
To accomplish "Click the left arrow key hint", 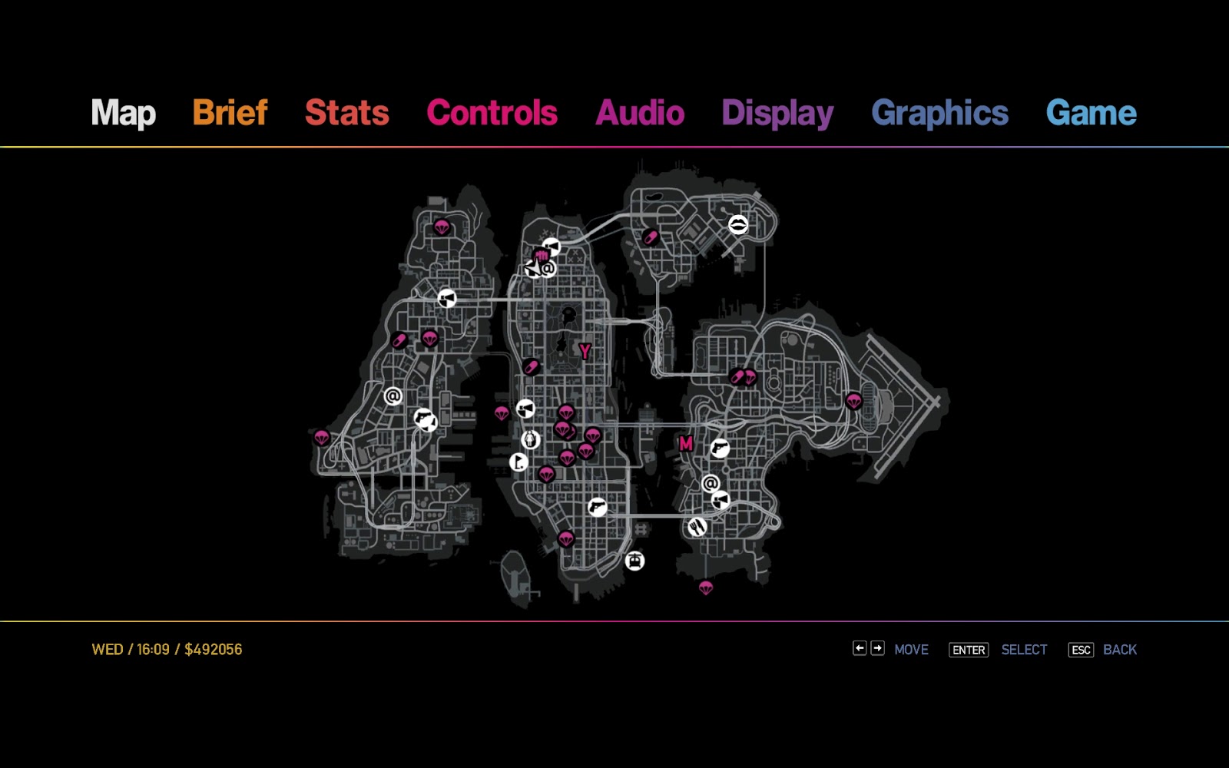I will [860, 648].
